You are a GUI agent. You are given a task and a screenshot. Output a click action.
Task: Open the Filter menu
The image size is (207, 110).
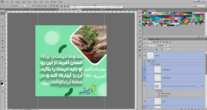41,2
